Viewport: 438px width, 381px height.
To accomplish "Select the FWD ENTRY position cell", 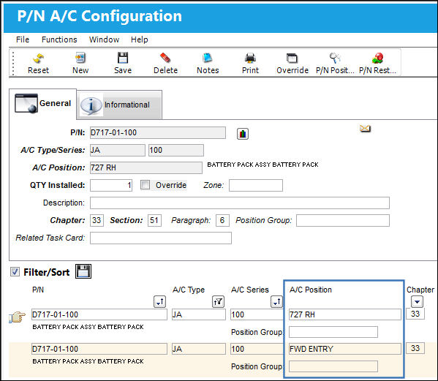I will 345,349.
